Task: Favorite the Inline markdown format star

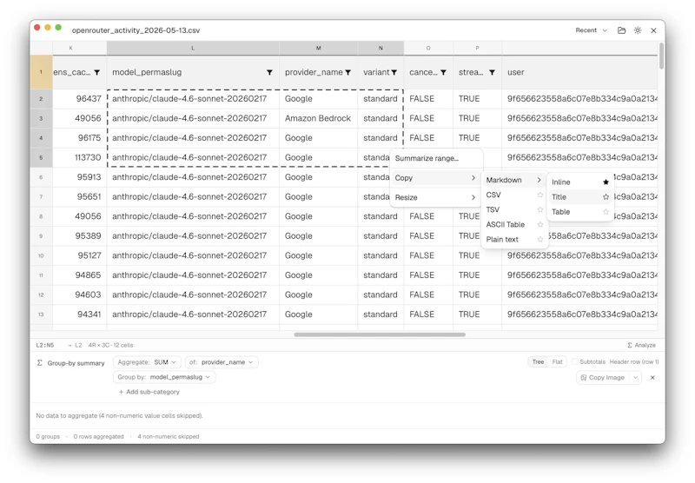Action: tap(606, 182)
